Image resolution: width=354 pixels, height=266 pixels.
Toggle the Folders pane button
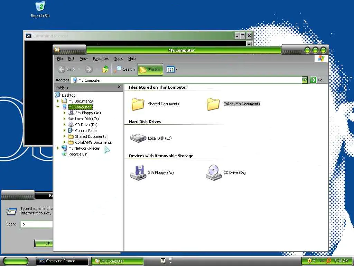pyautogui.click(x=150, y=69)
